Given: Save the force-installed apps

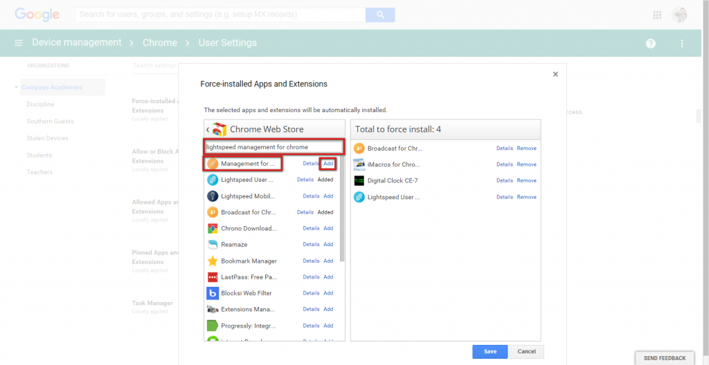Looking at the screenshot, I should pos(490,351).
